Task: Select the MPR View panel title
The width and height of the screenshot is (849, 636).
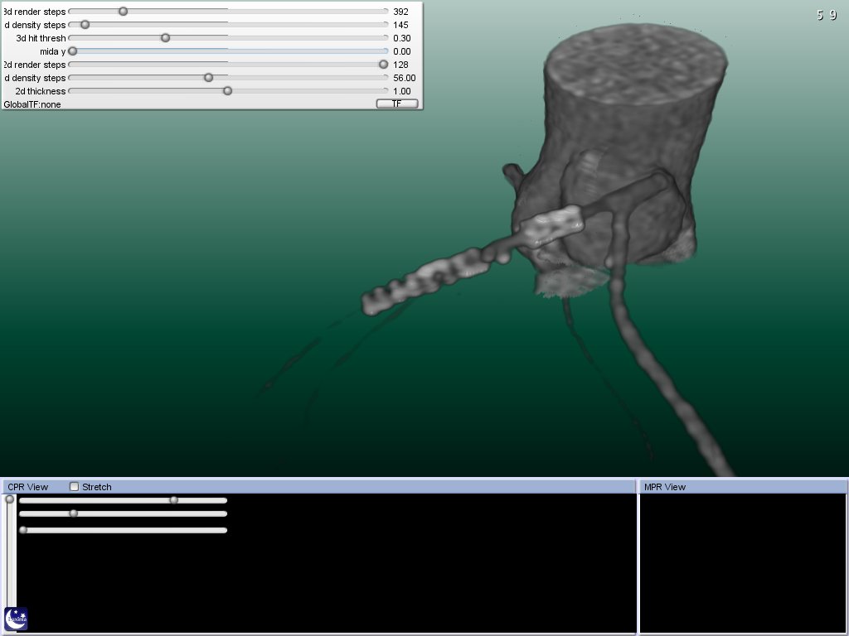Action: [x=665, y=487]
